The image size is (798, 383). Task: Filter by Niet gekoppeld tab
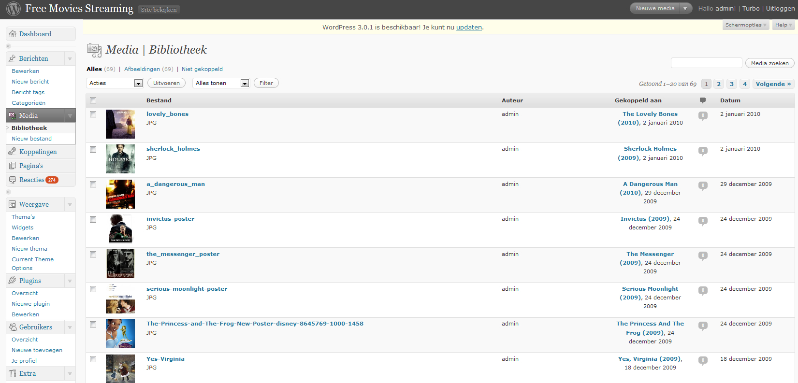[x=202, y=69]
